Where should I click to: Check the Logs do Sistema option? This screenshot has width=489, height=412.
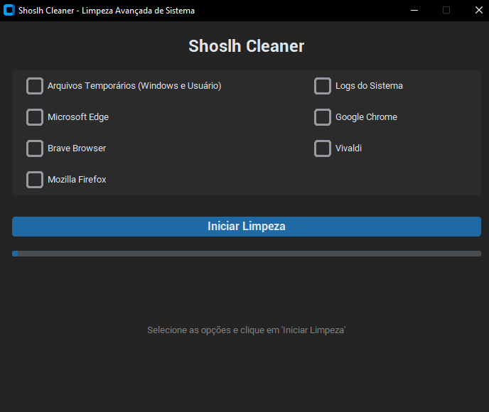[x=323, y=86]
